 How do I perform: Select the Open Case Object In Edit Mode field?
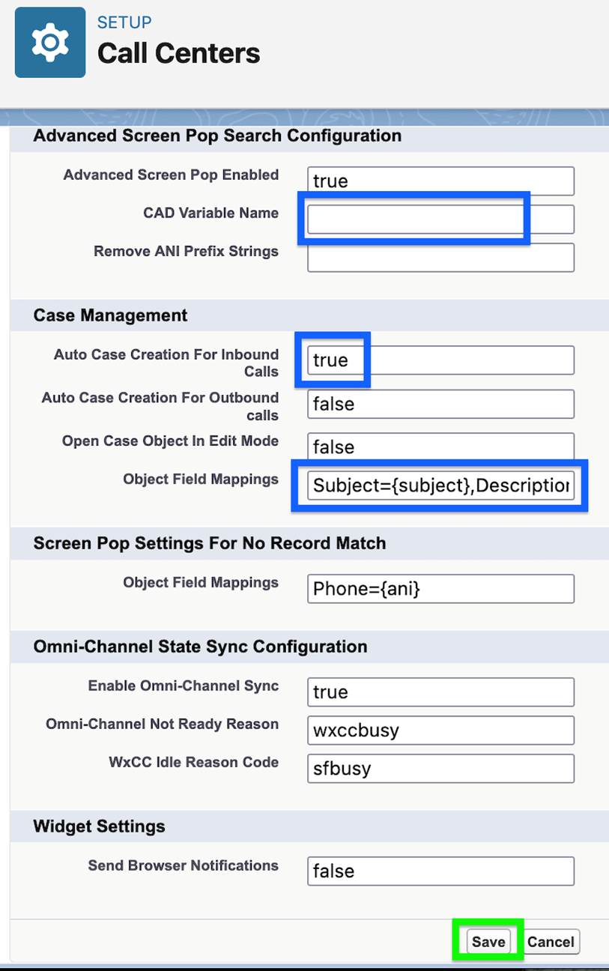(x=440, y=447)
